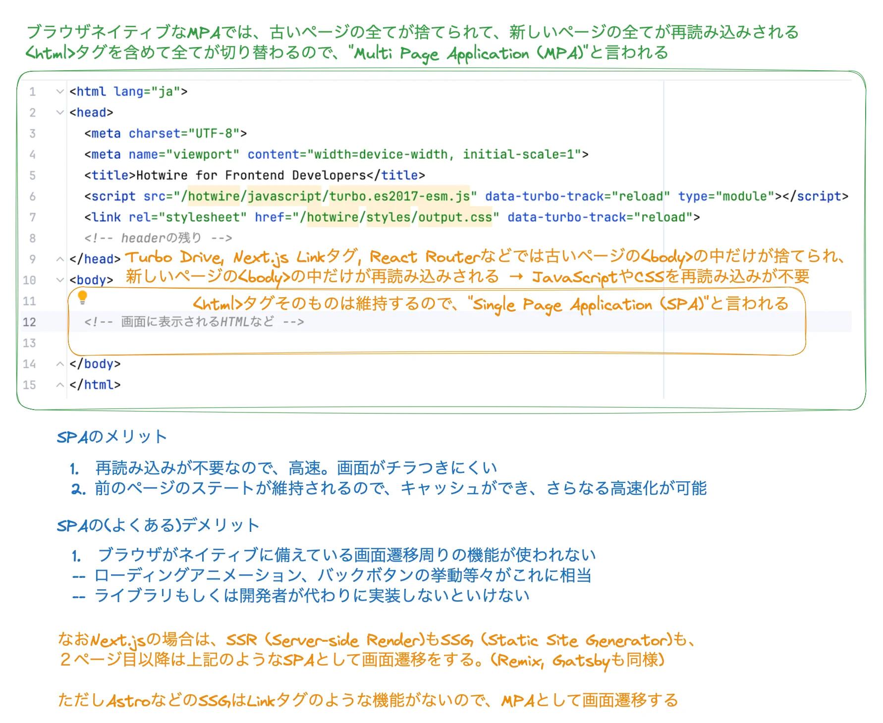Screen dimensions: 883x723
Task: Click the title text Hotwire for Frontend Developers
Action: tap(251, 175)
